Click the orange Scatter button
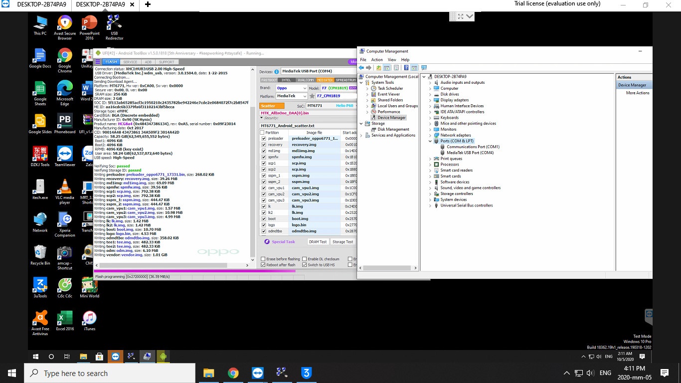Viewport: 681px width, 383px height. coord(272,106)
